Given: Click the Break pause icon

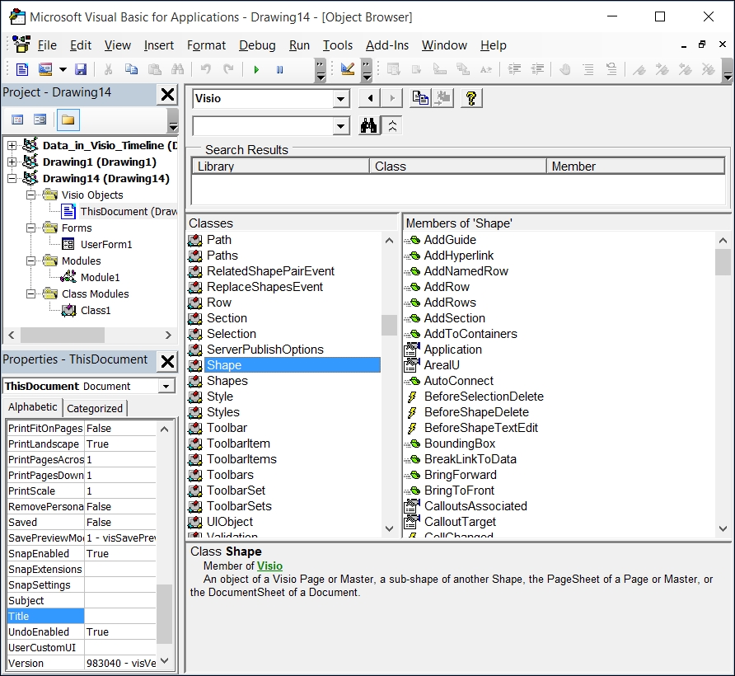Looking at the screenshot, I should (280, 69).
